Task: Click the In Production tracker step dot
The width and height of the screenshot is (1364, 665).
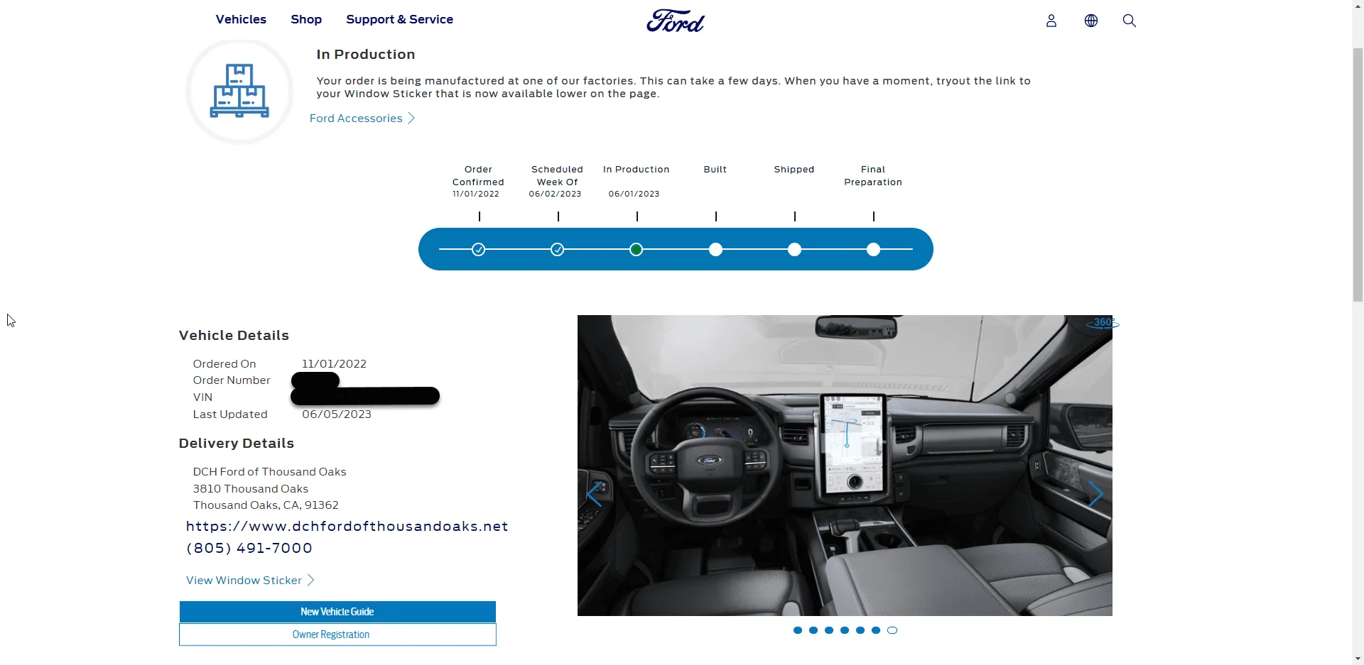Action: pos(637,250)
